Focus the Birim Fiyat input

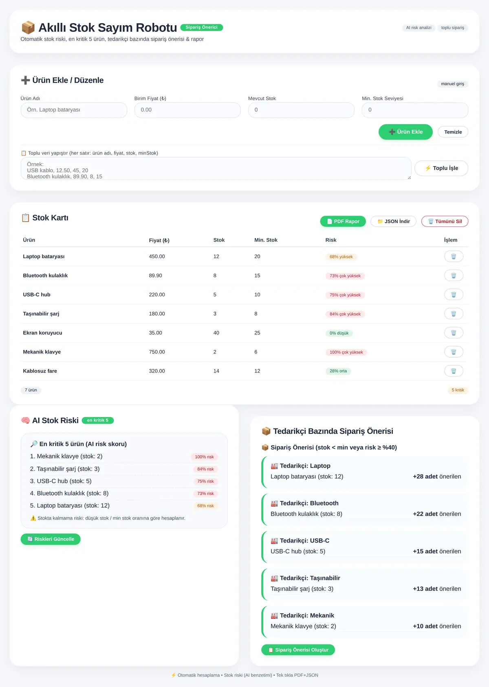click(x=187, y=110)
